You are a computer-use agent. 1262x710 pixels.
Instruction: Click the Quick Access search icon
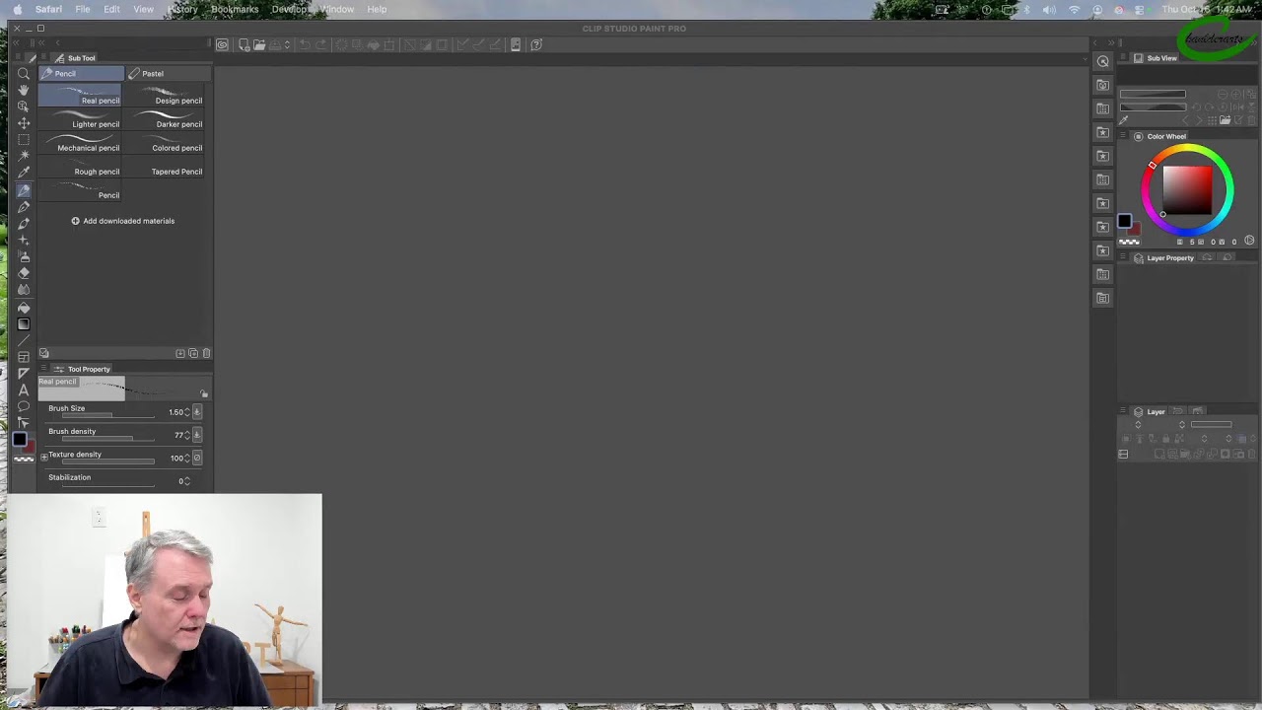pyautogui.click(x=1102, y=61)
